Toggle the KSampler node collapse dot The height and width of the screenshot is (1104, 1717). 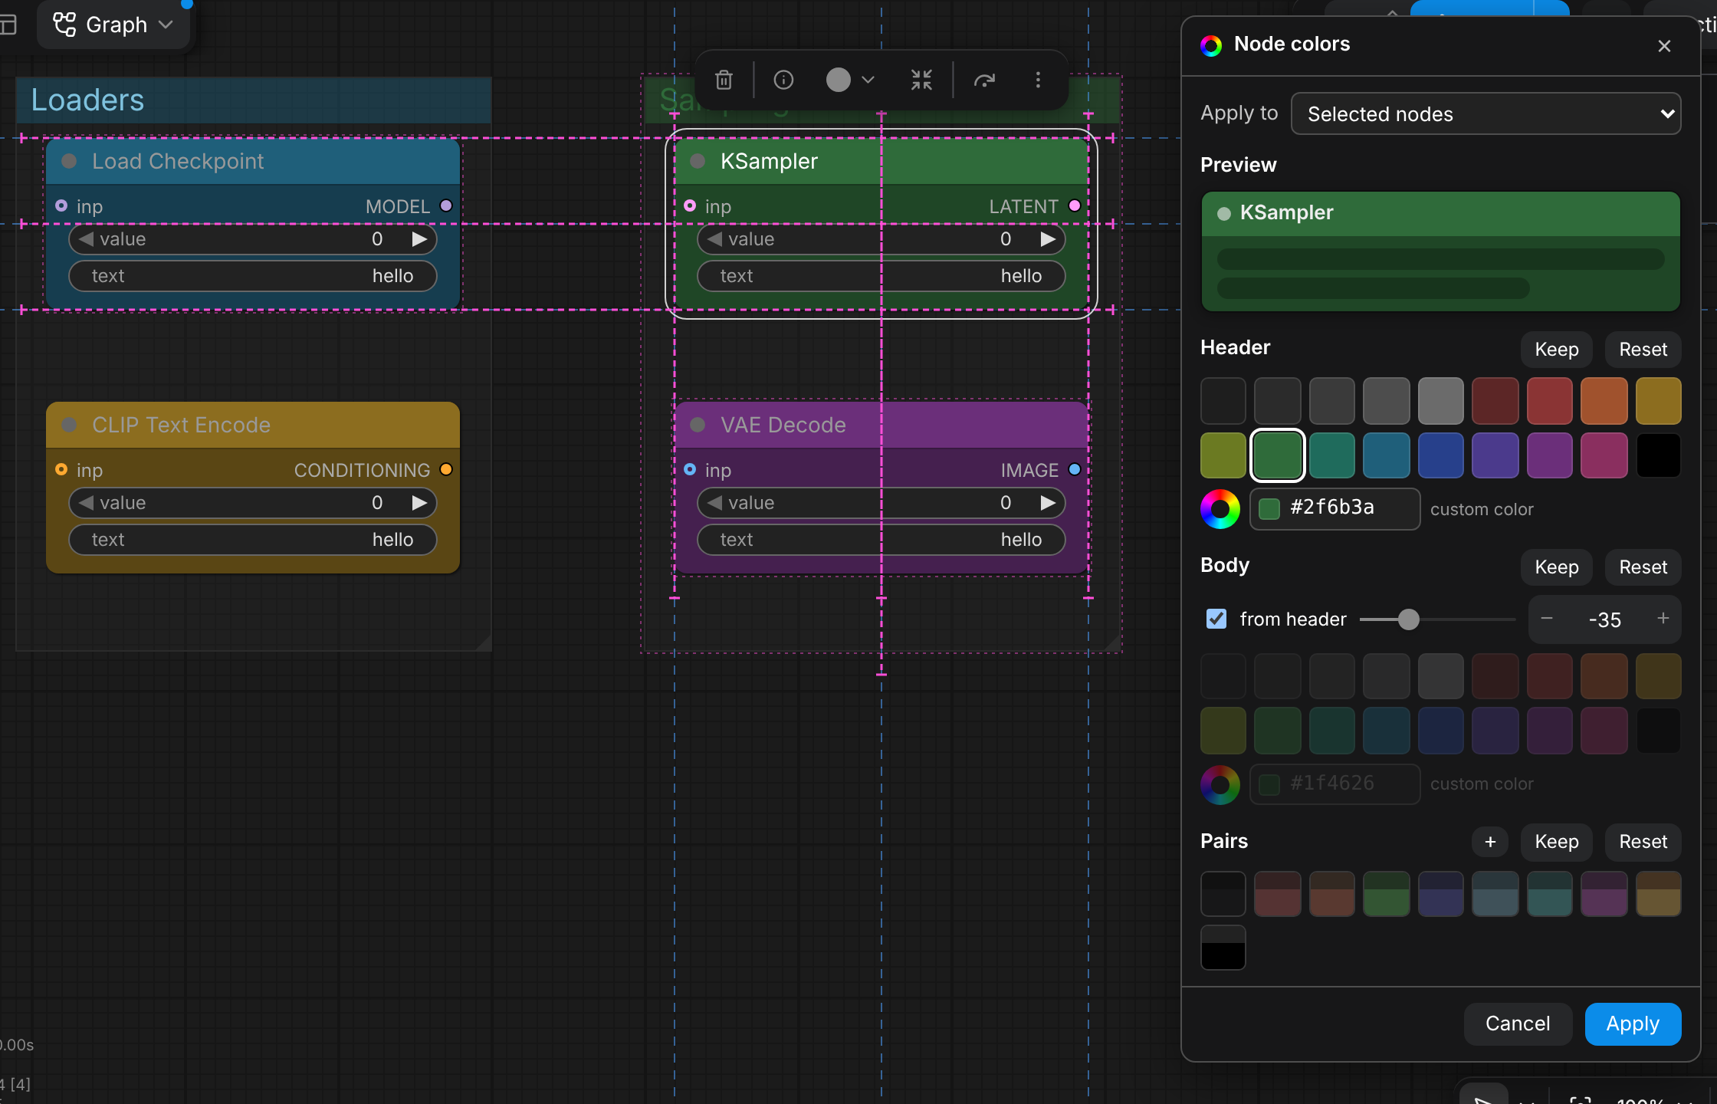[x=698, y=161]
